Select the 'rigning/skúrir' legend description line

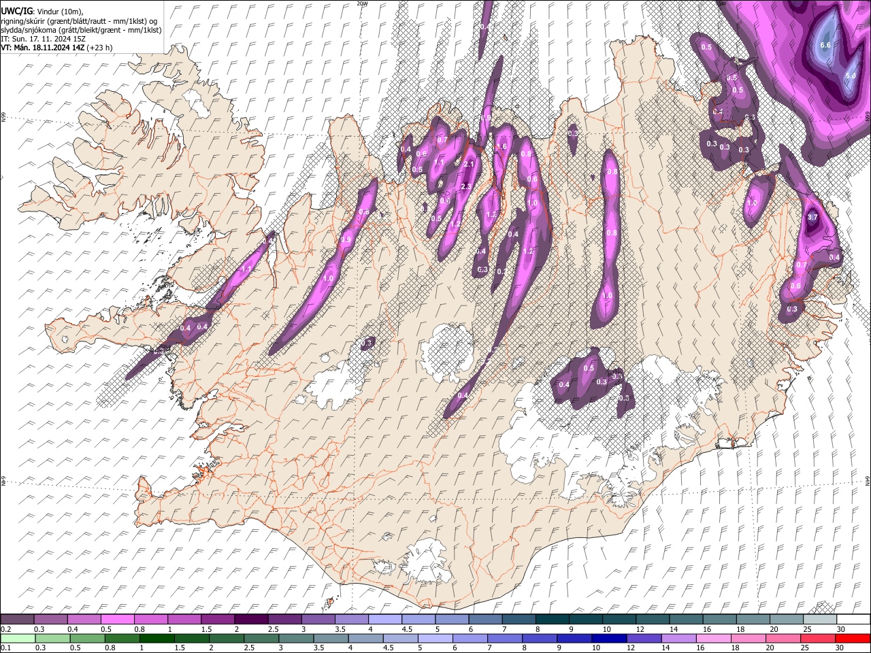[79, 21]
